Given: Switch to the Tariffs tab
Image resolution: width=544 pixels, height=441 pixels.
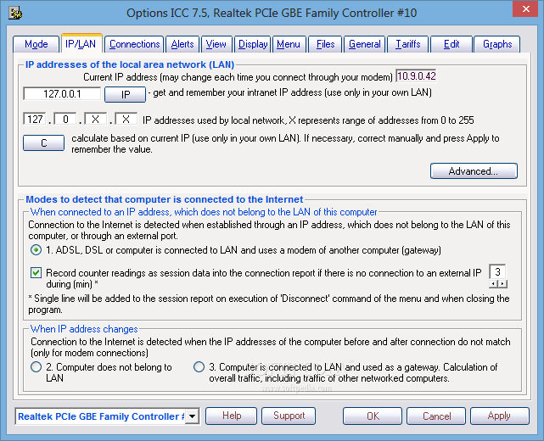Looking at the screenshot, I should [408, 44].
